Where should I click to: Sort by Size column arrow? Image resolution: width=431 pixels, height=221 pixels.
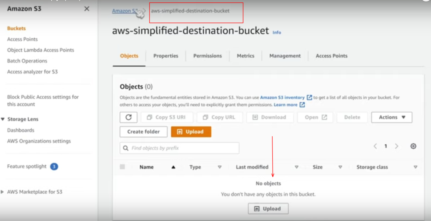click(x=340, y=167)
